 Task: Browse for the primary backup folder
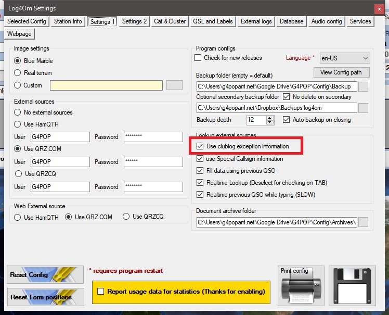coord(363,87)
